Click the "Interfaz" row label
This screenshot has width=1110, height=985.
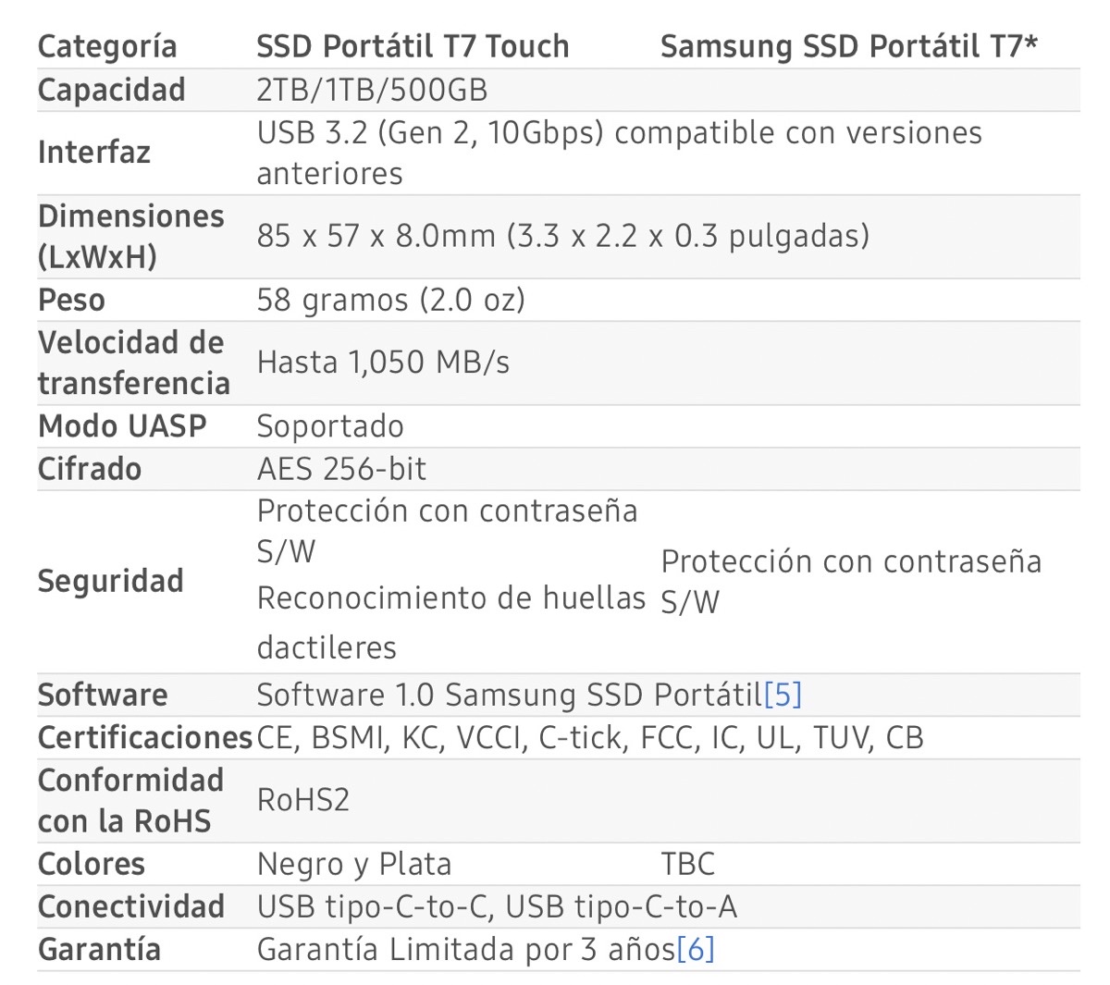pyautogui.click(x=94, y=153)
